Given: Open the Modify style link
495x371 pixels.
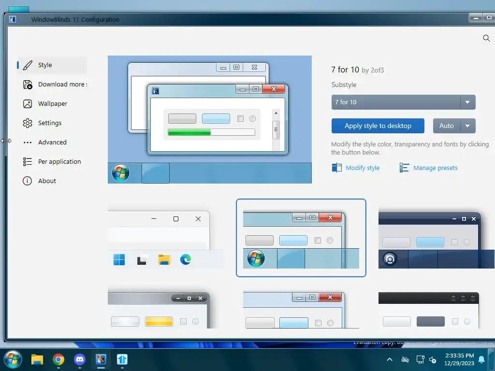Looking at the screenshot, I should [x=363, y=168].
